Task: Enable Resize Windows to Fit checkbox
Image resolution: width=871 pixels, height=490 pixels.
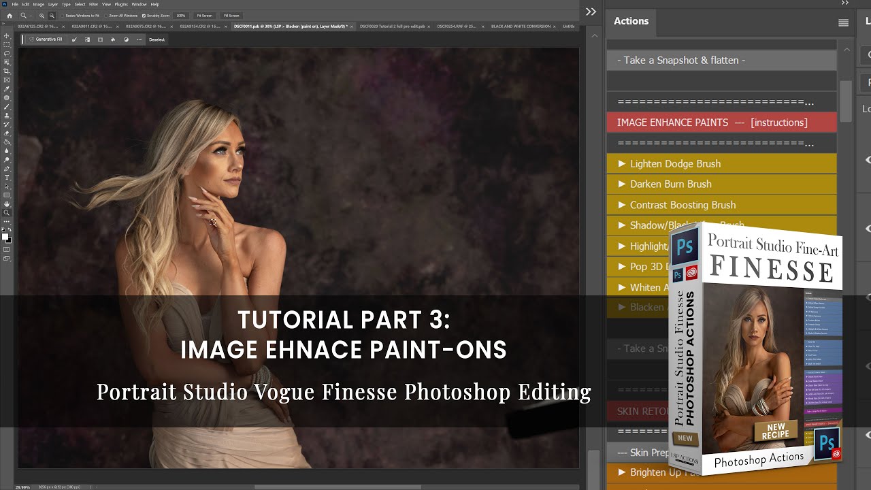Action: [x=62, y=16]
